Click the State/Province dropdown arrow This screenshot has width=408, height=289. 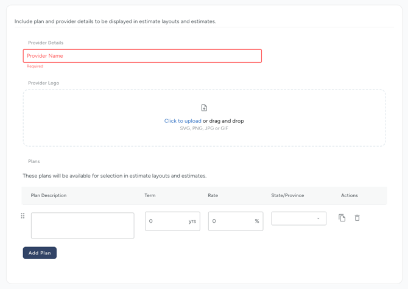(x=318, y=218)
